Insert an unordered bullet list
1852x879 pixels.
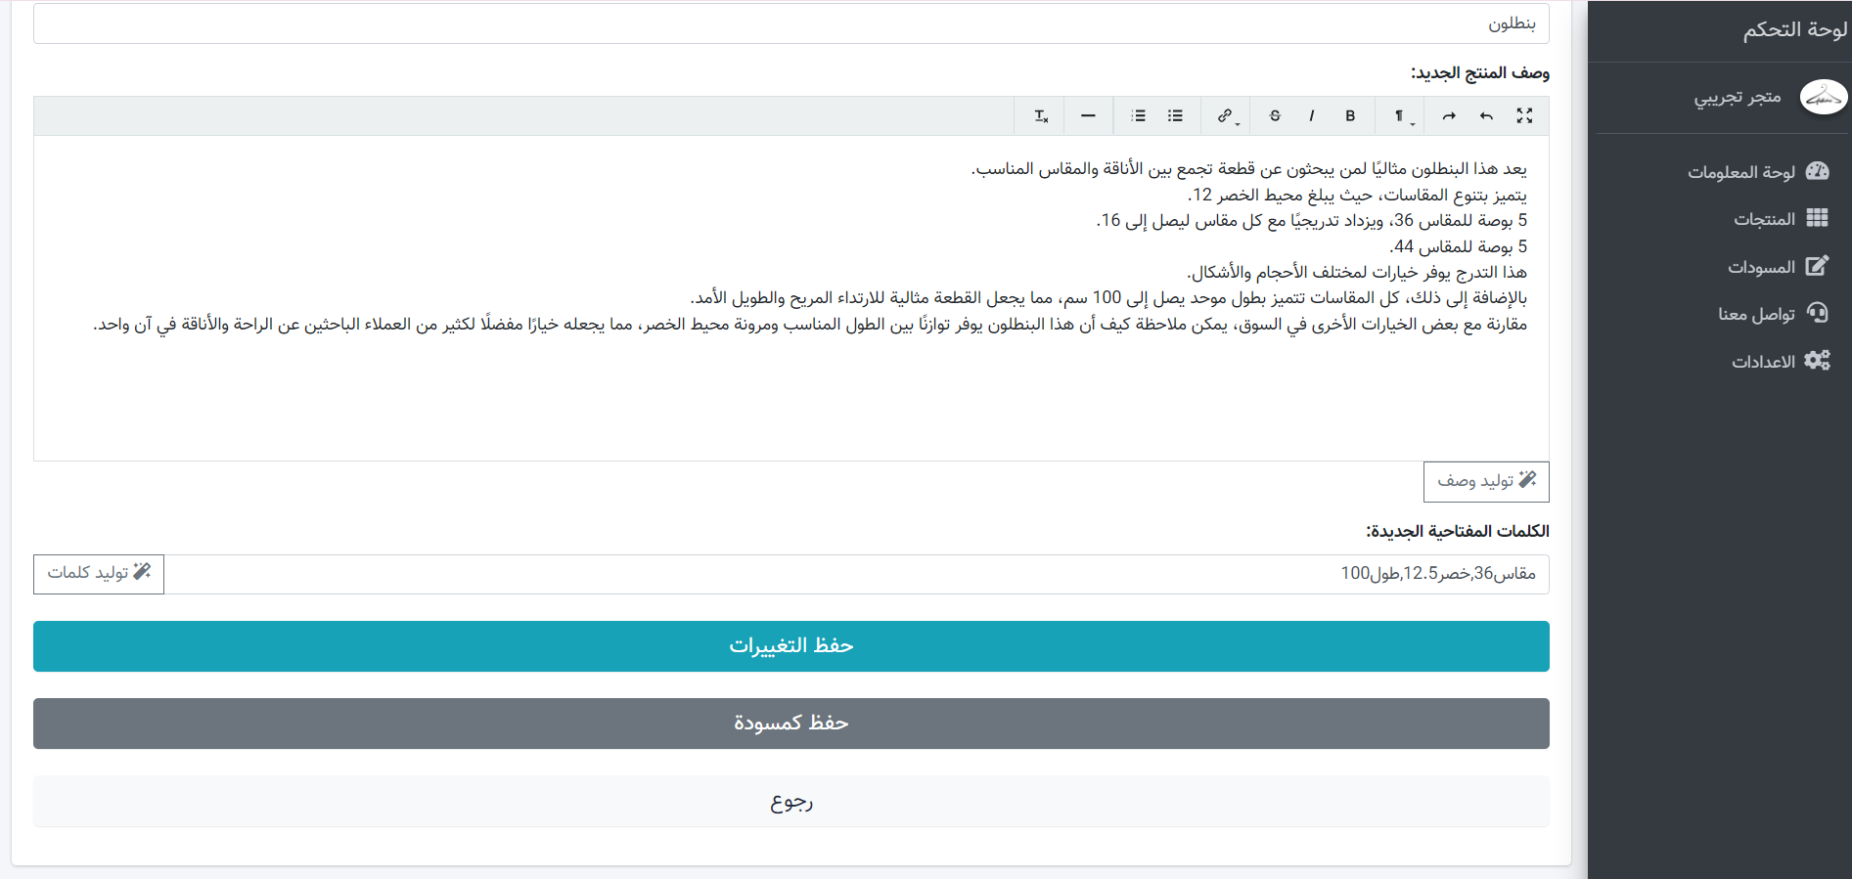pyautogui.click(x=1175, y=116)
